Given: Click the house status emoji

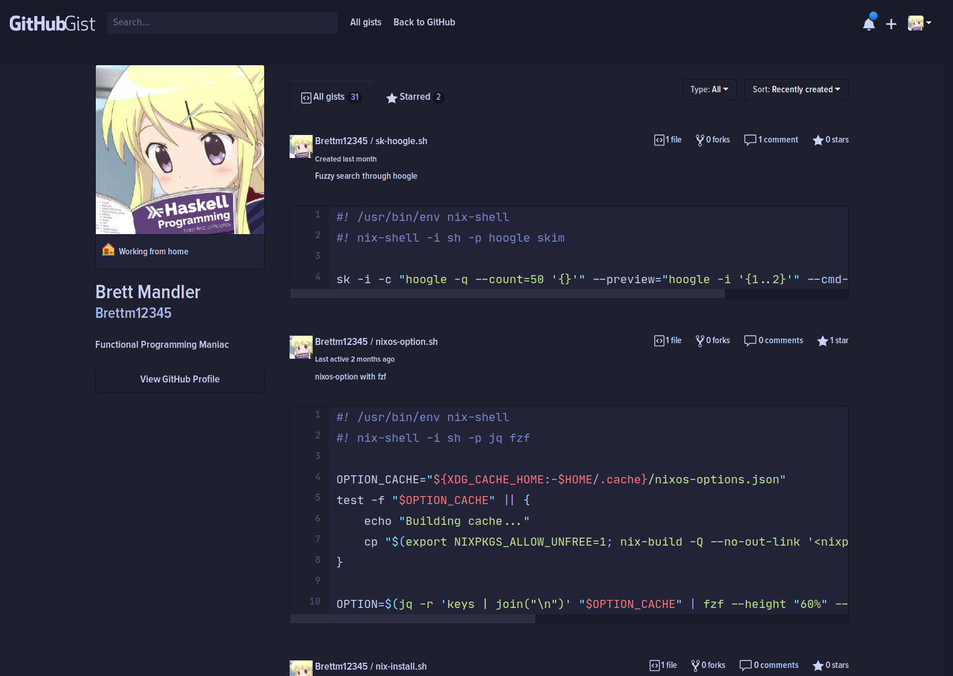Looking at the screenshot, I should (x=108, y=250).
